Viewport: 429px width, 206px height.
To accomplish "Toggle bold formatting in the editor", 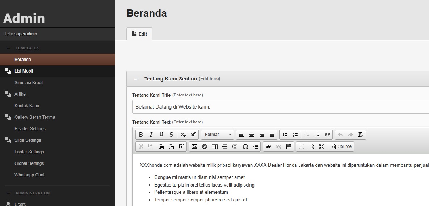I will click(x=141, y=135).
